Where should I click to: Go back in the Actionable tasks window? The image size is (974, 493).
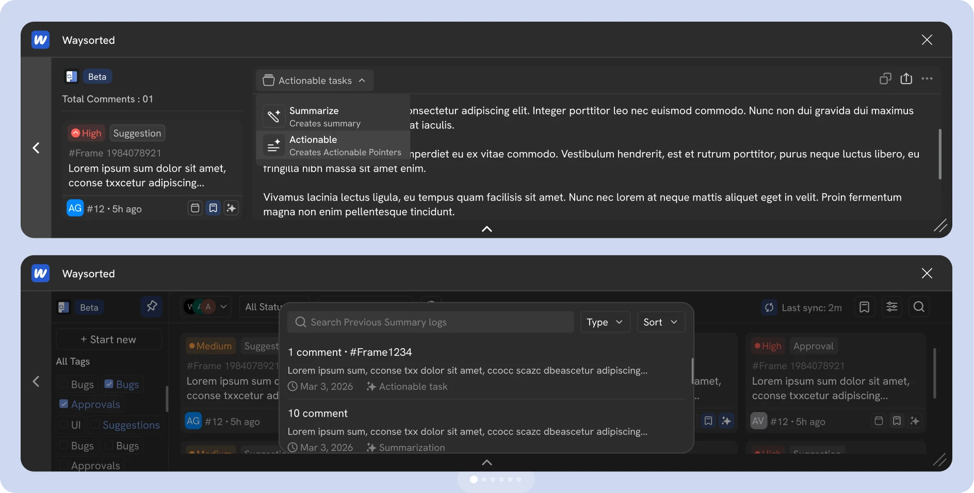36,148
